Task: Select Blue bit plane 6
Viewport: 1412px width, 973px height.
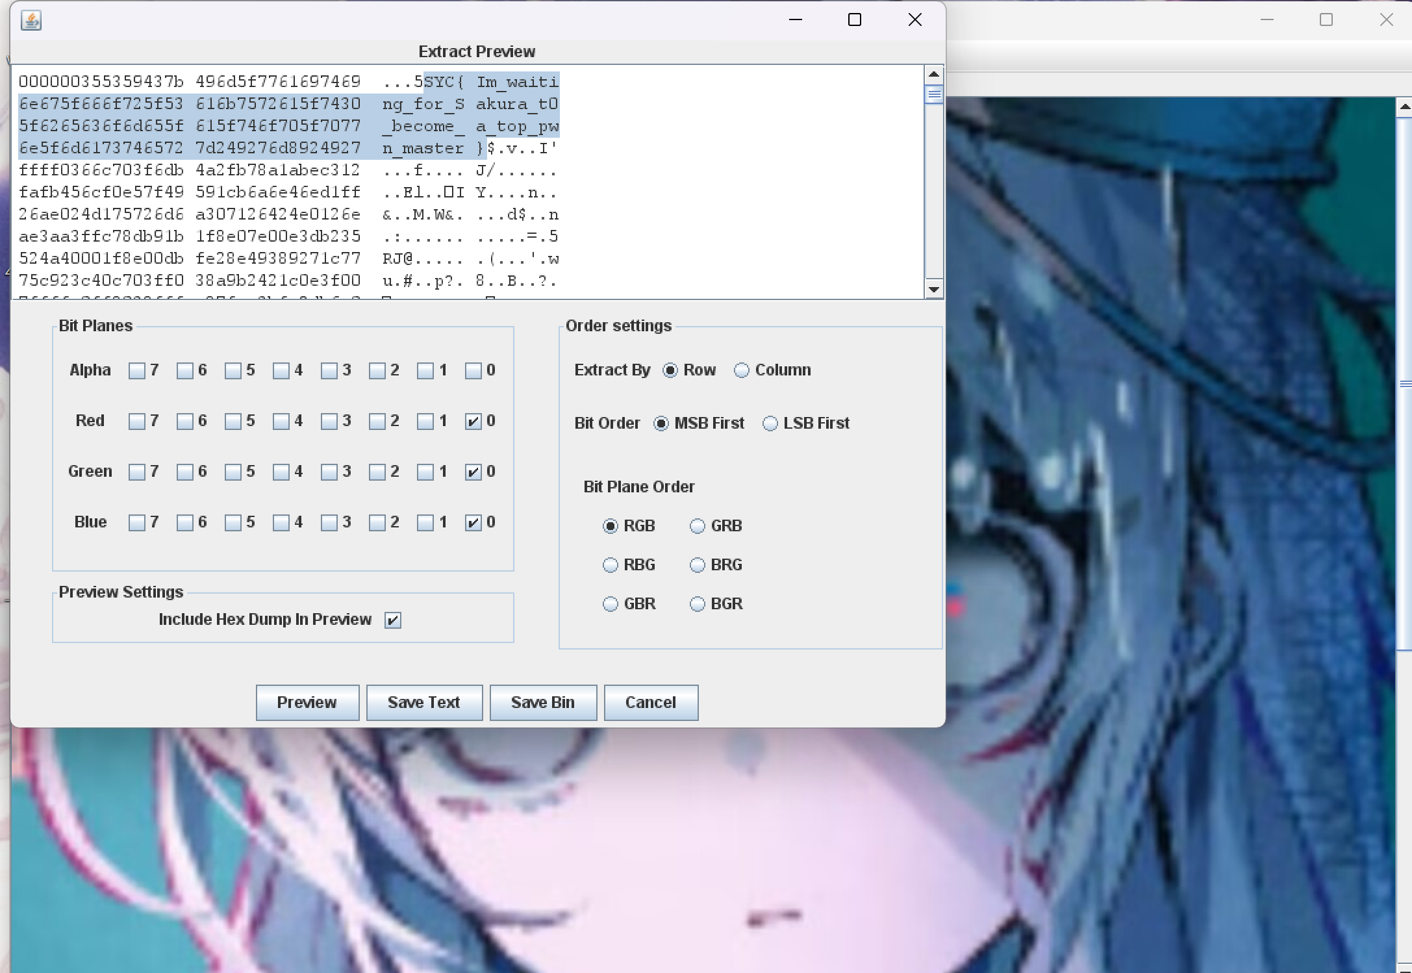Action: point(184,523)
